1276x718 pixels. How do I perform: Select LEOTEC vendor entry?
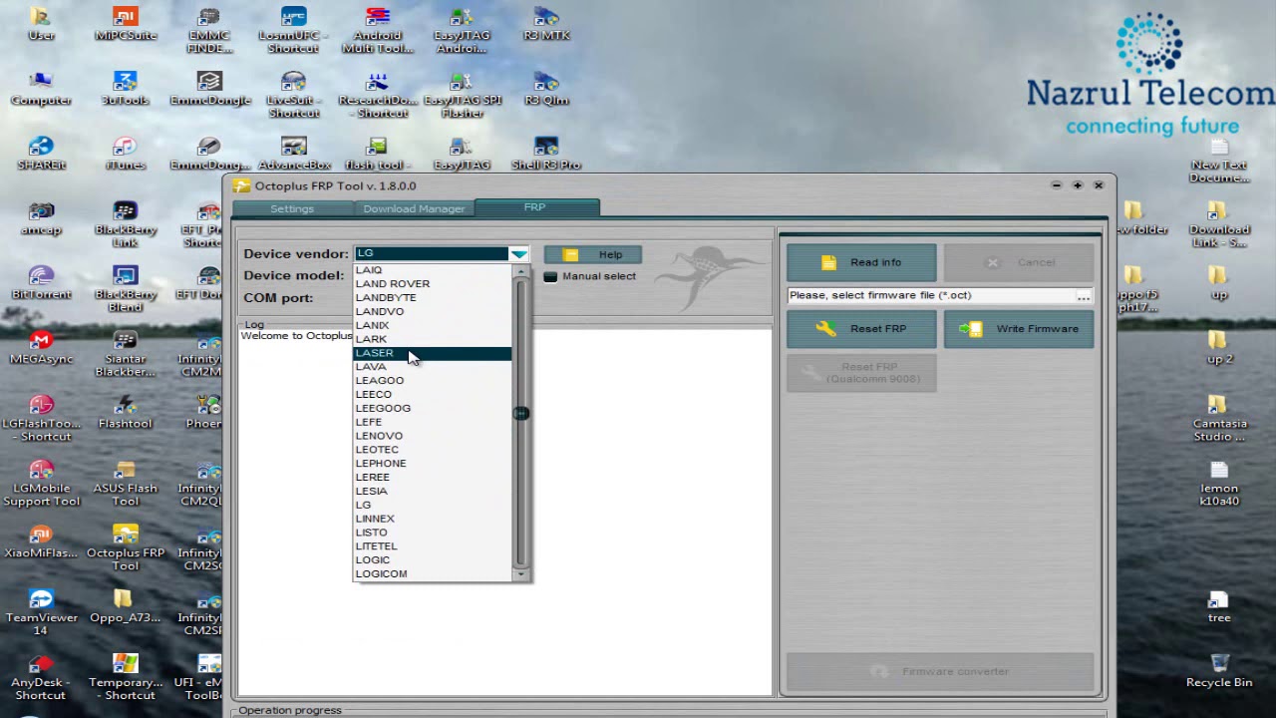(433, 450)
